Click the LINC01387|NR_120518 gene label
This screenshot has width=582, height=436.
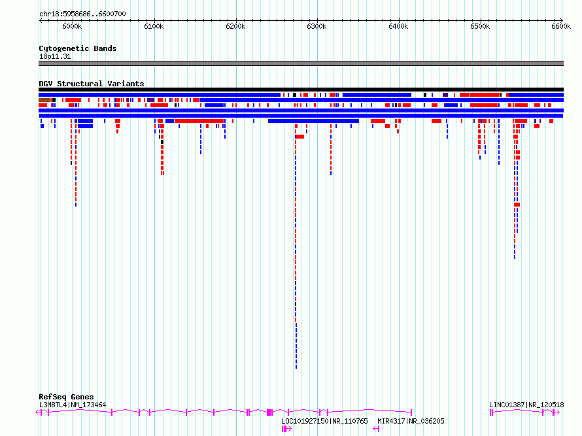(526, 405)
